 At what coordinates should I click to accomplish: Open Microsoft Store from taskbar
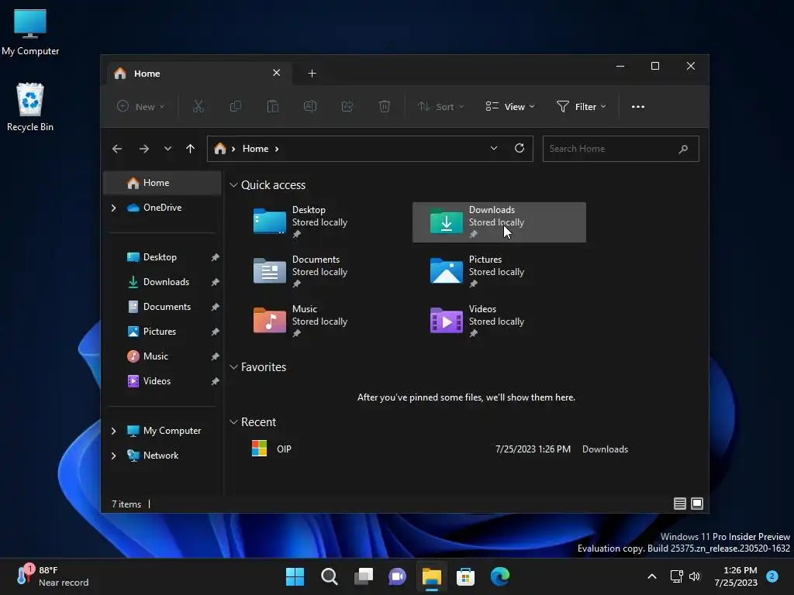(465, 576)
